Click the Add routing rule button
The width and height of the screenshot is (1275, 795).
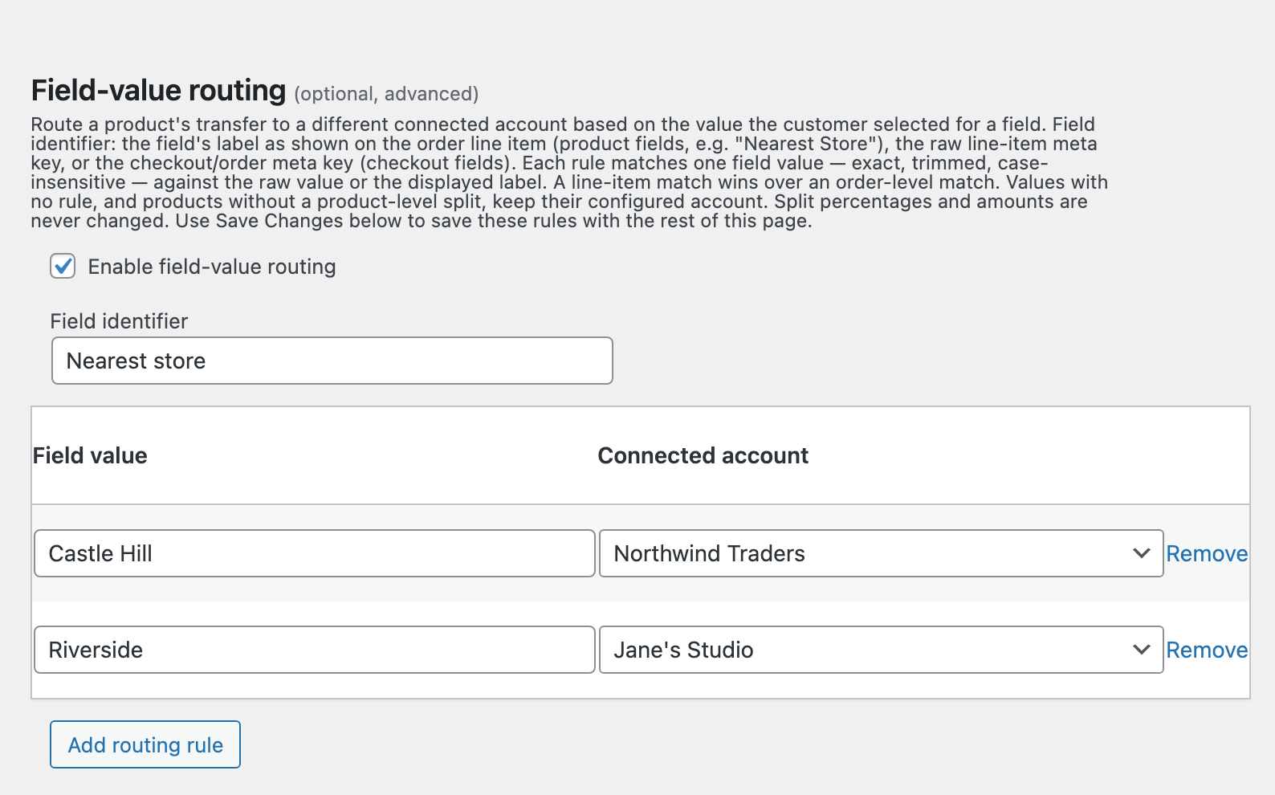[145, 744]
